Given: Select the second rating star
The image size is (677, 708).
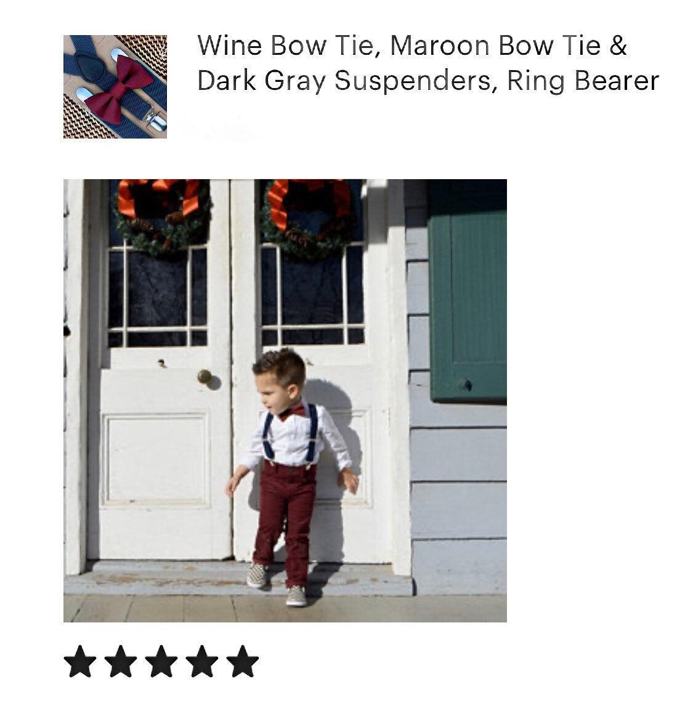Looking at the screenshot, I should (121, 661).
